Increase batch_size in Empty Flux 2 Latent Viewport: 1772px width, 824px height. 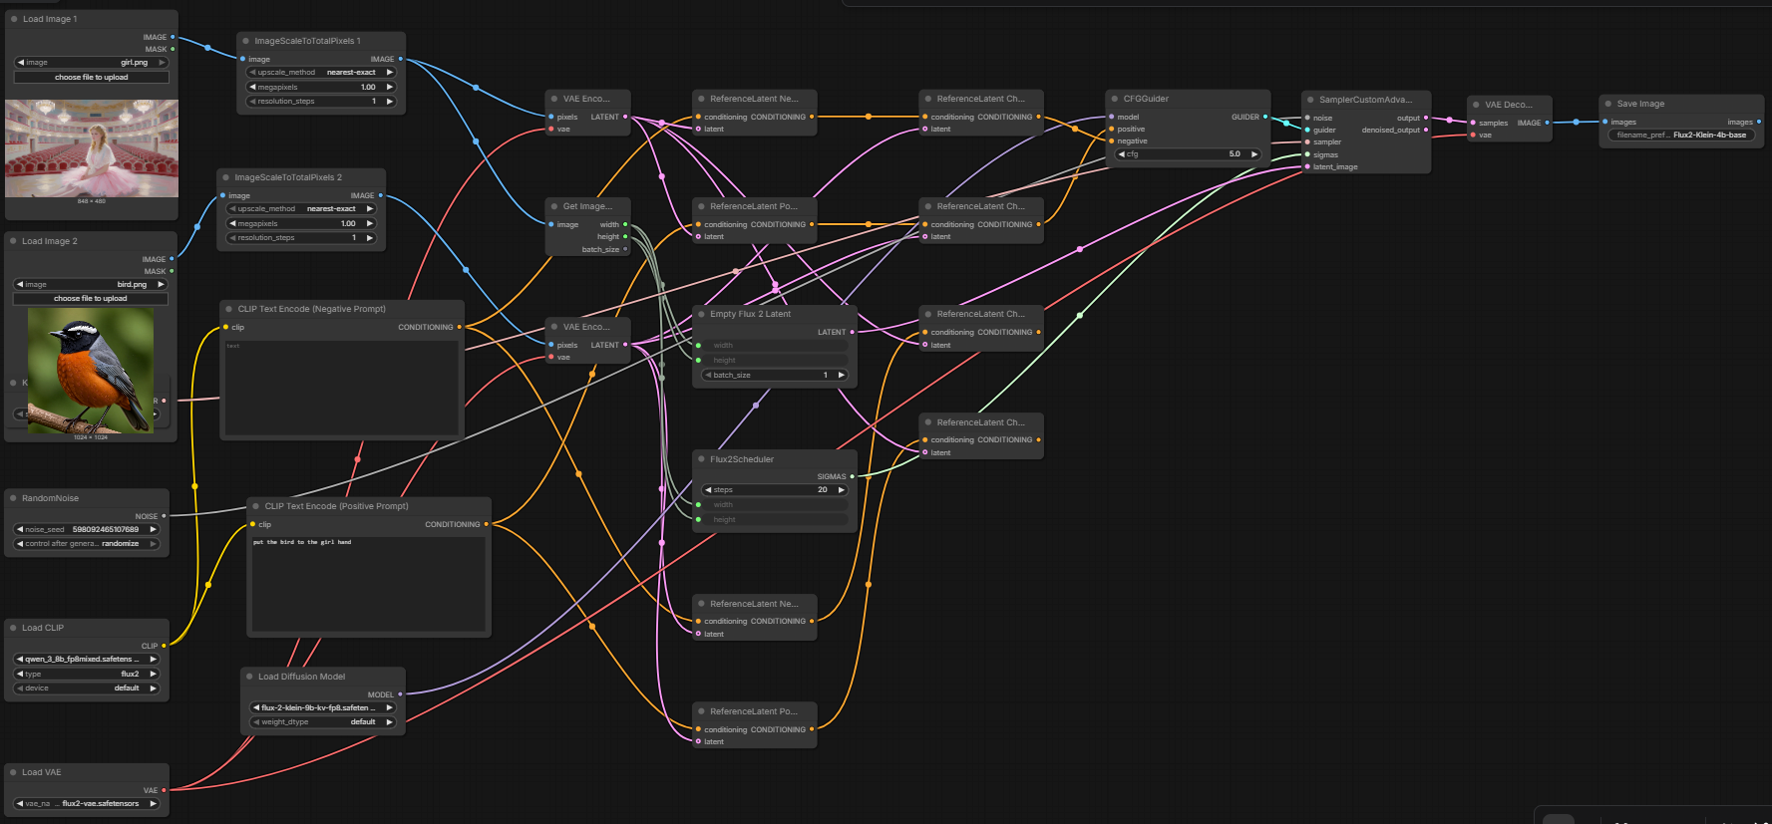(x=841, y=376)
